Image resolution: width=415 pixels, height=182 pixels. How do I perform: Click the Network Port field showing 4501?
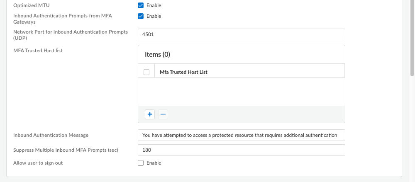(241, 34)
